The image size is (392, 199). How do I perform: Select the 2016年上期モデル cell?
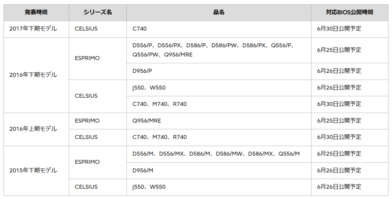click(x=36, y=129)
